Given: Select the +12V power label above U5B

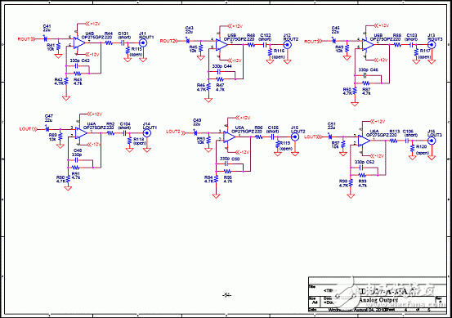Looking at the screenshot, I should (x=235, y=26).
